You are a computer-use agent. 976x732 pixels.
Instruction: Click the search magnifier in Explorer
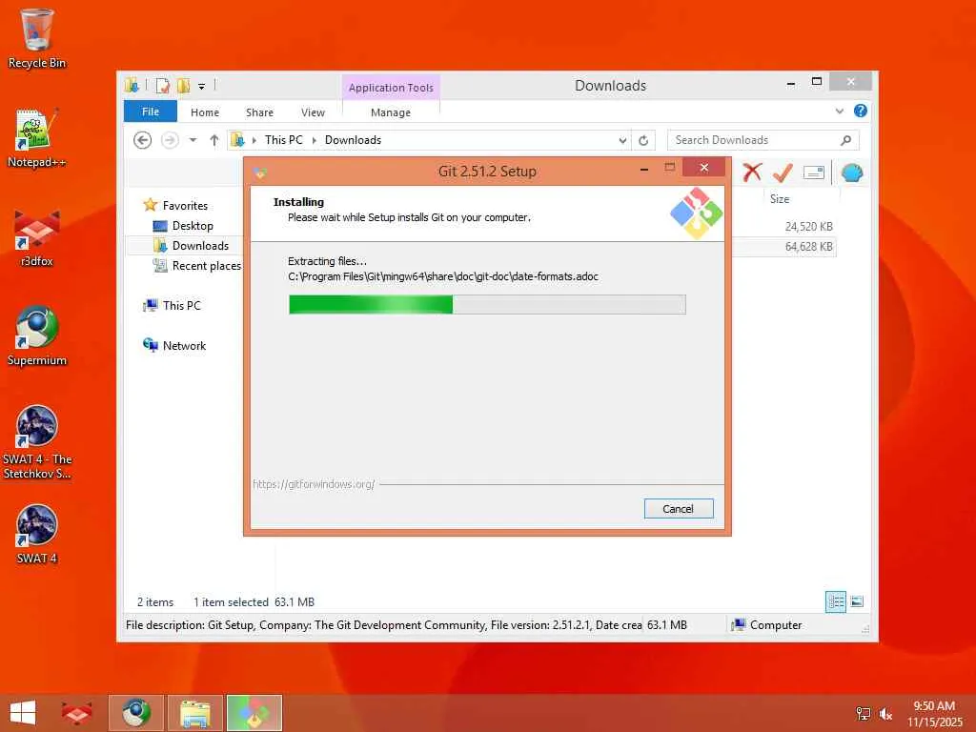pyautogui.click(x=846, y=140)
